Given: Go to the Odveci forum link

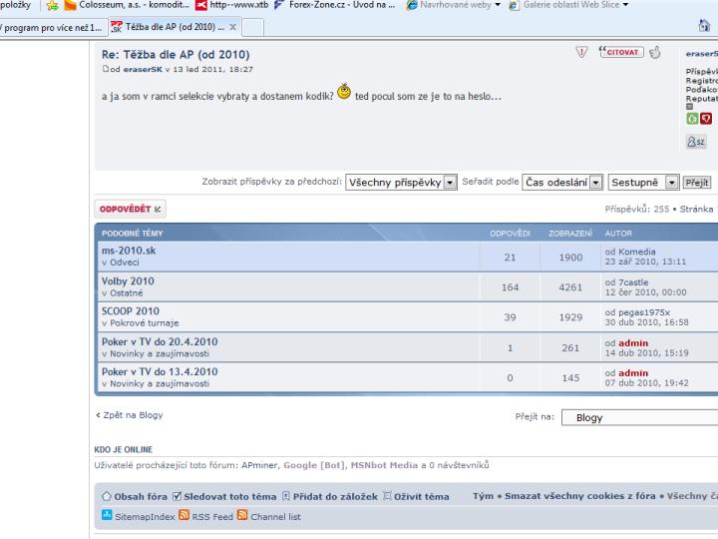Looking at the screenshot, I should (124, 263).
